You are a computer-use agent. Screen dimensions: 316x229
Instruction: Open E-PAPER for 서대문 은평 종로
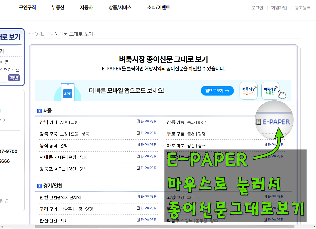147,156
